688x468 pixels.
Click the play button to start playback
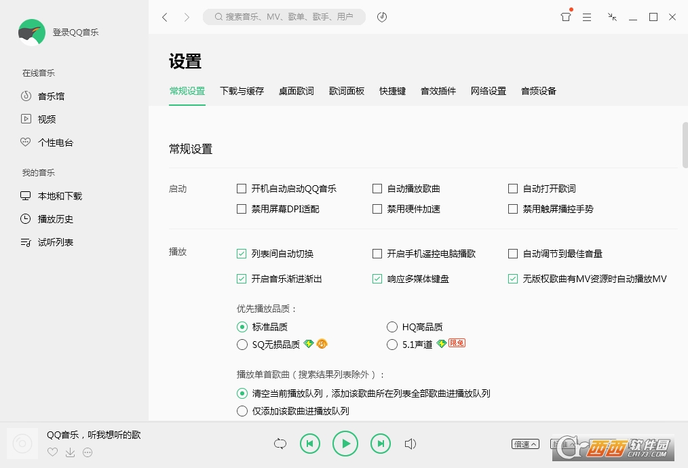point(345,443)
